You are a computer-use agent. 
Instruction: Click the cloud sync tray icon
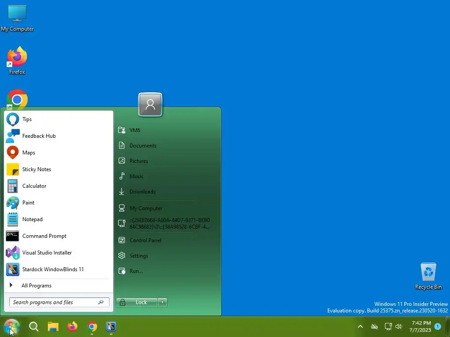pyautogui.click(x=374, y=326)
